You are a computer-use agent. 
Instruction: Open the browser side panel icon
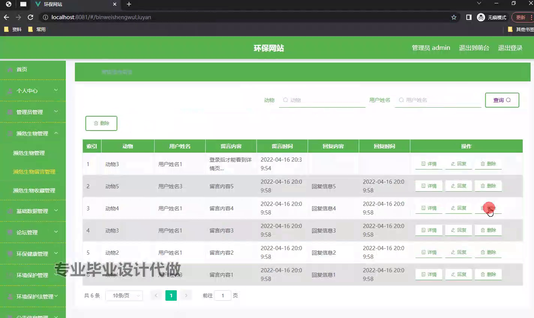pos(469,17)
